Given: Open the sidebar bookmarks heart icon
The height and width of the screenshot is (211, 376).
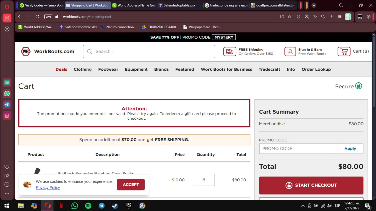Looking at the screenshot, I should (x=7, y=167).
